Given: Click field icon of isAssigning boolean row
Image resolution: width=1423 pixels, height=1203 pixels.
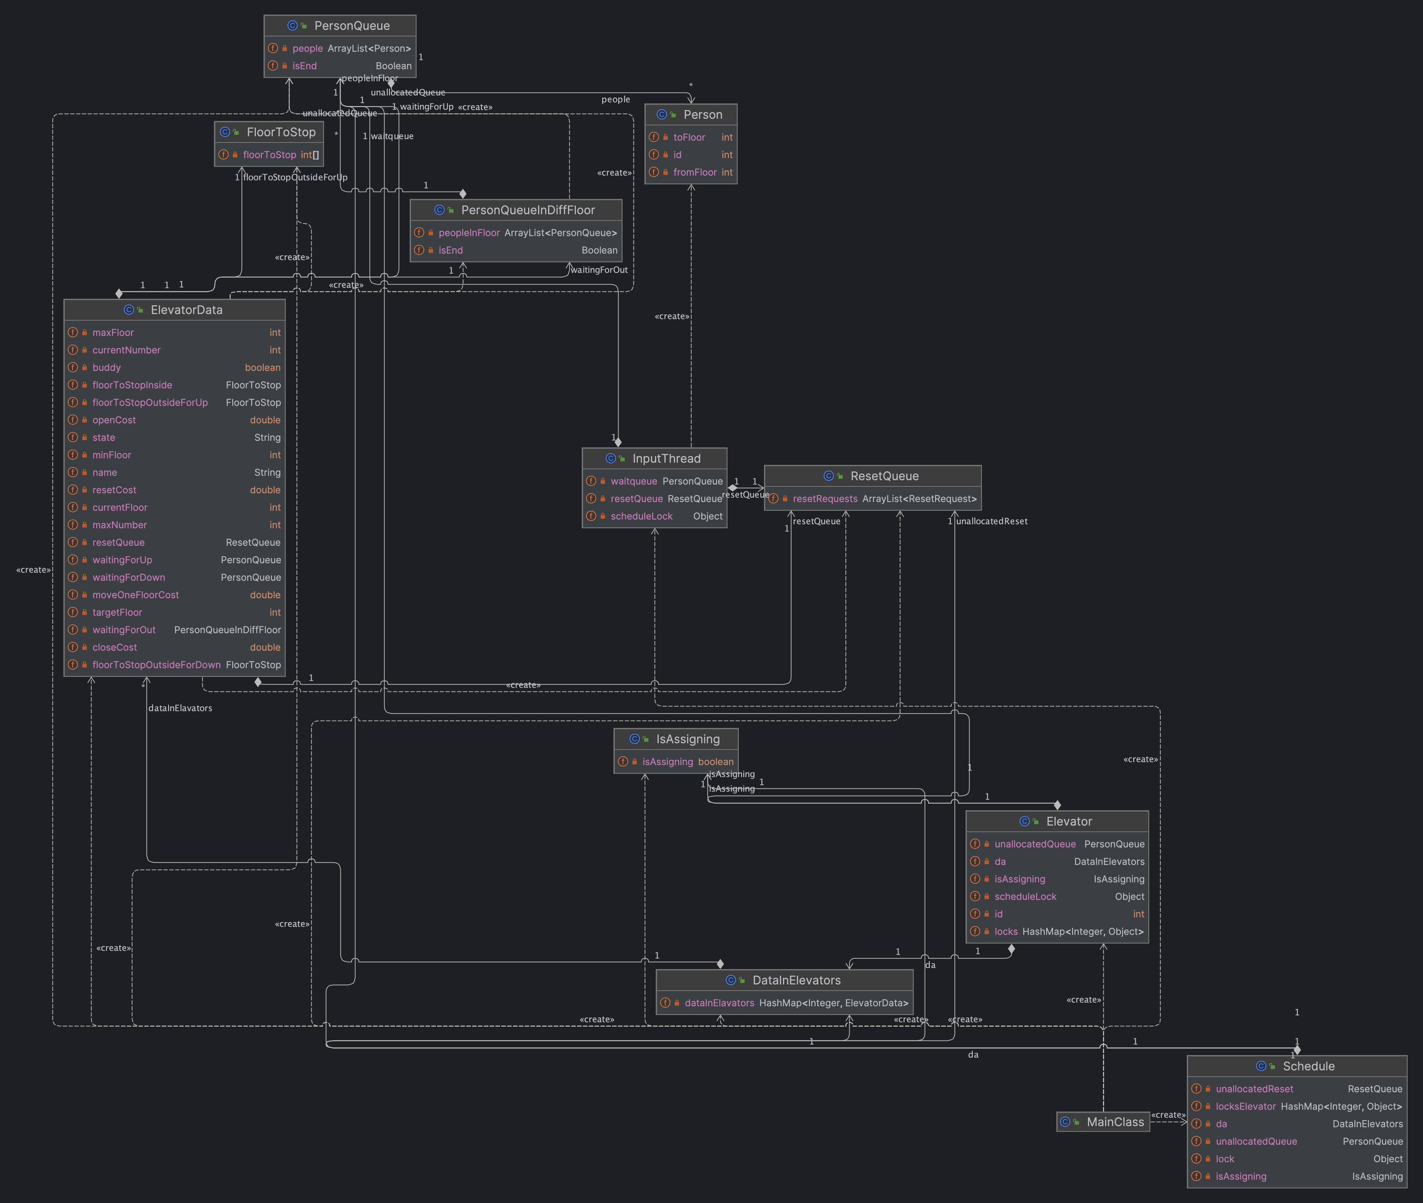Looking at the screenshot, I should (x=623, y=762).
